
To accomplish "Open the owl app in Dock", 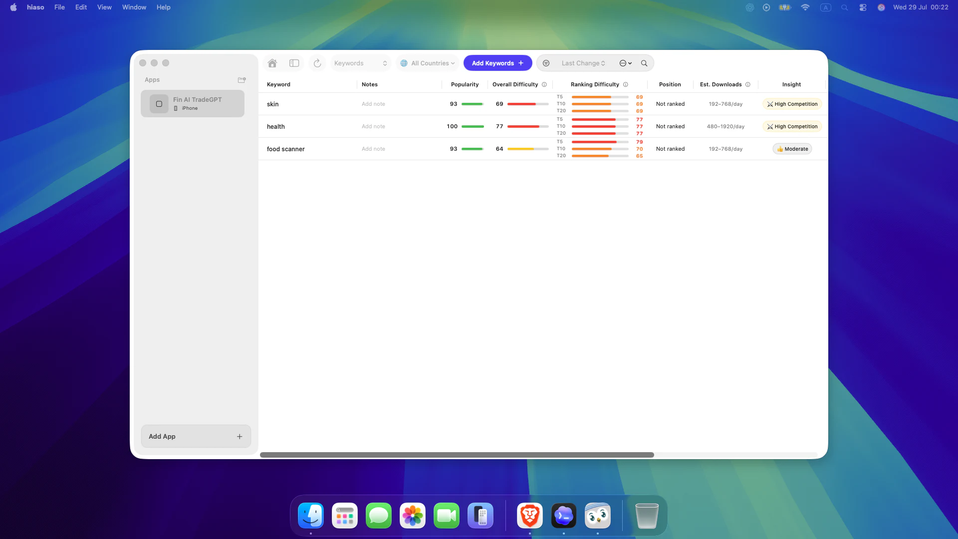I will tap(598, 516).
